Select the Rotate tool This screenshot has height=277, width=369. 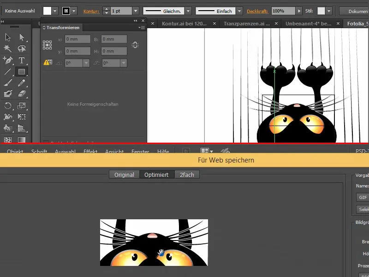(8, 106)
